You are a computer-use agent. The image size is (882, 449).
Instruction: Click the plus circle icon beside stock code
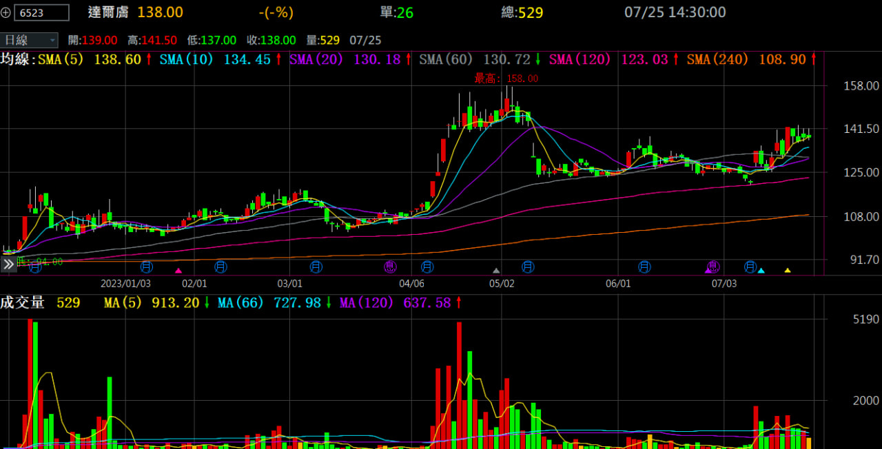coord(6,12)
